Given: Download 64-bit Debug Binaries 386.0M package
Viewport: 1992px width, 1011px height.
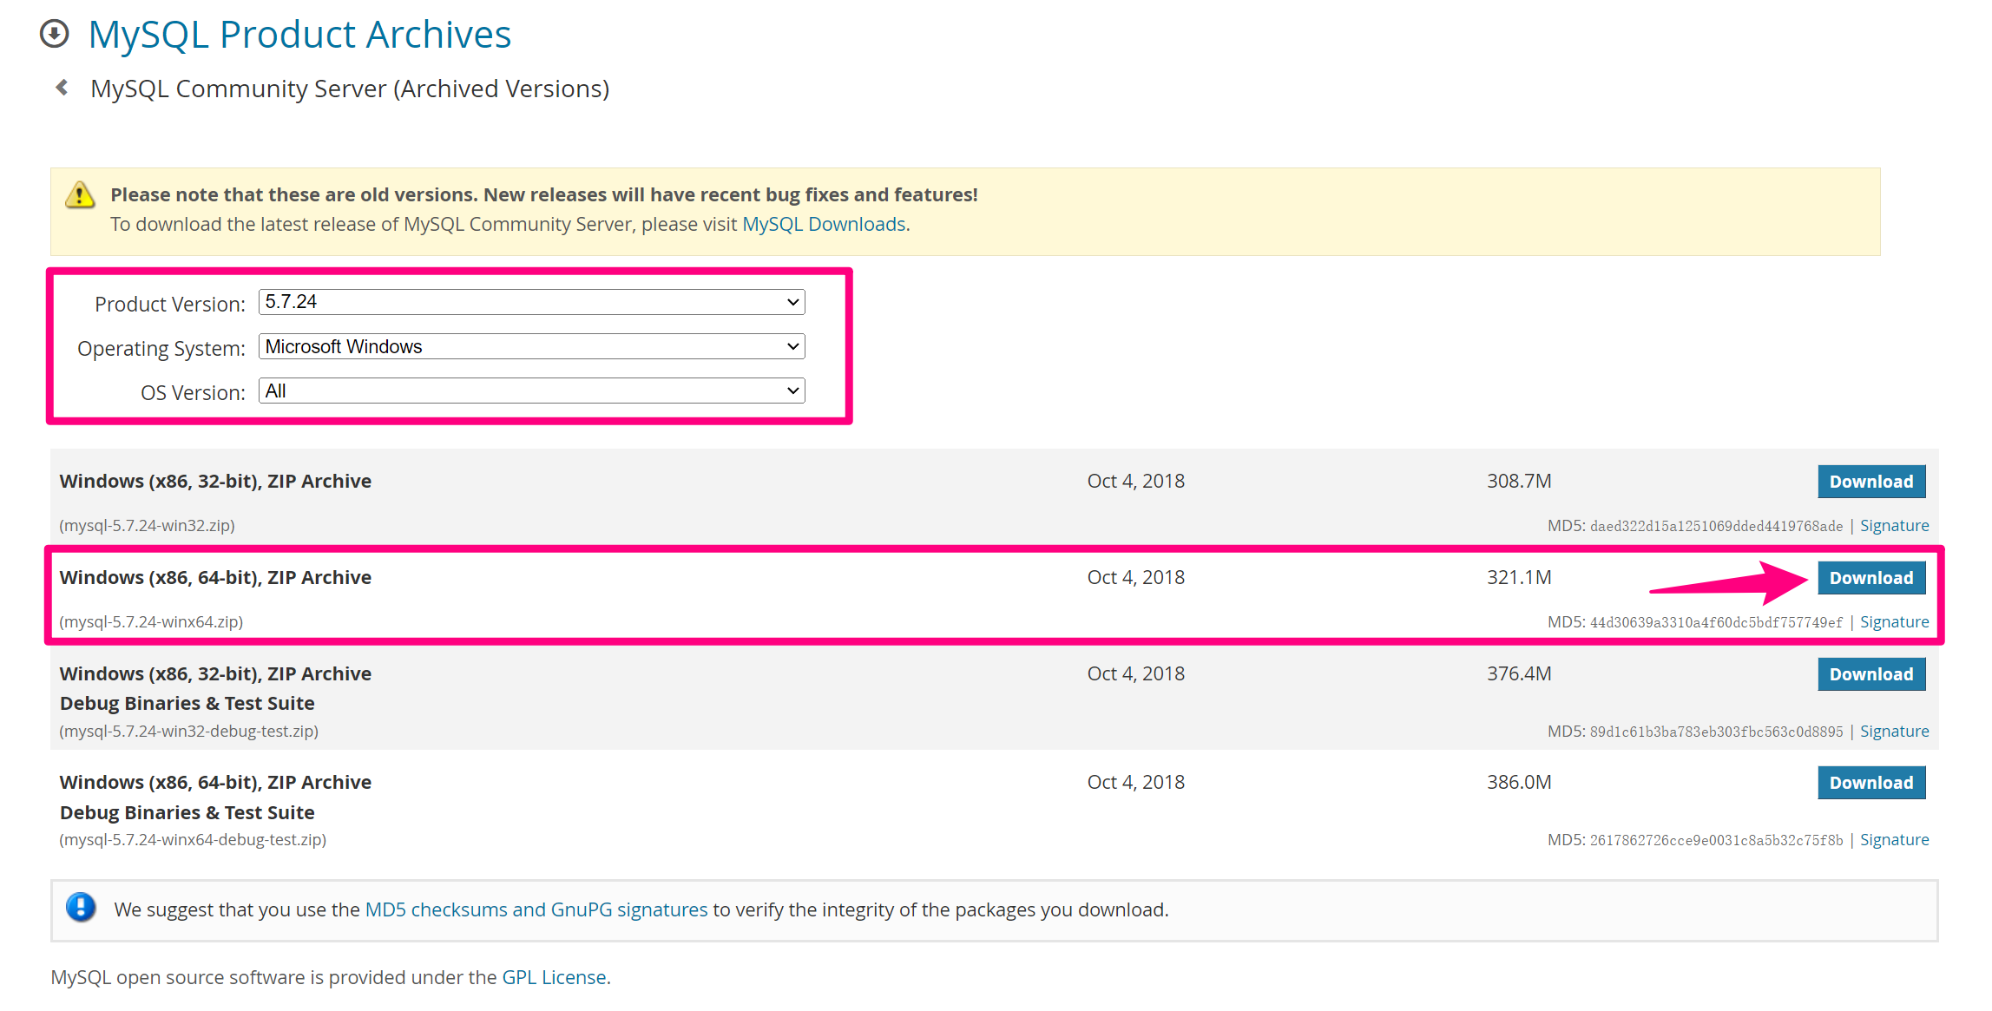Looking at the screenshot, I should coord(1870,783).
